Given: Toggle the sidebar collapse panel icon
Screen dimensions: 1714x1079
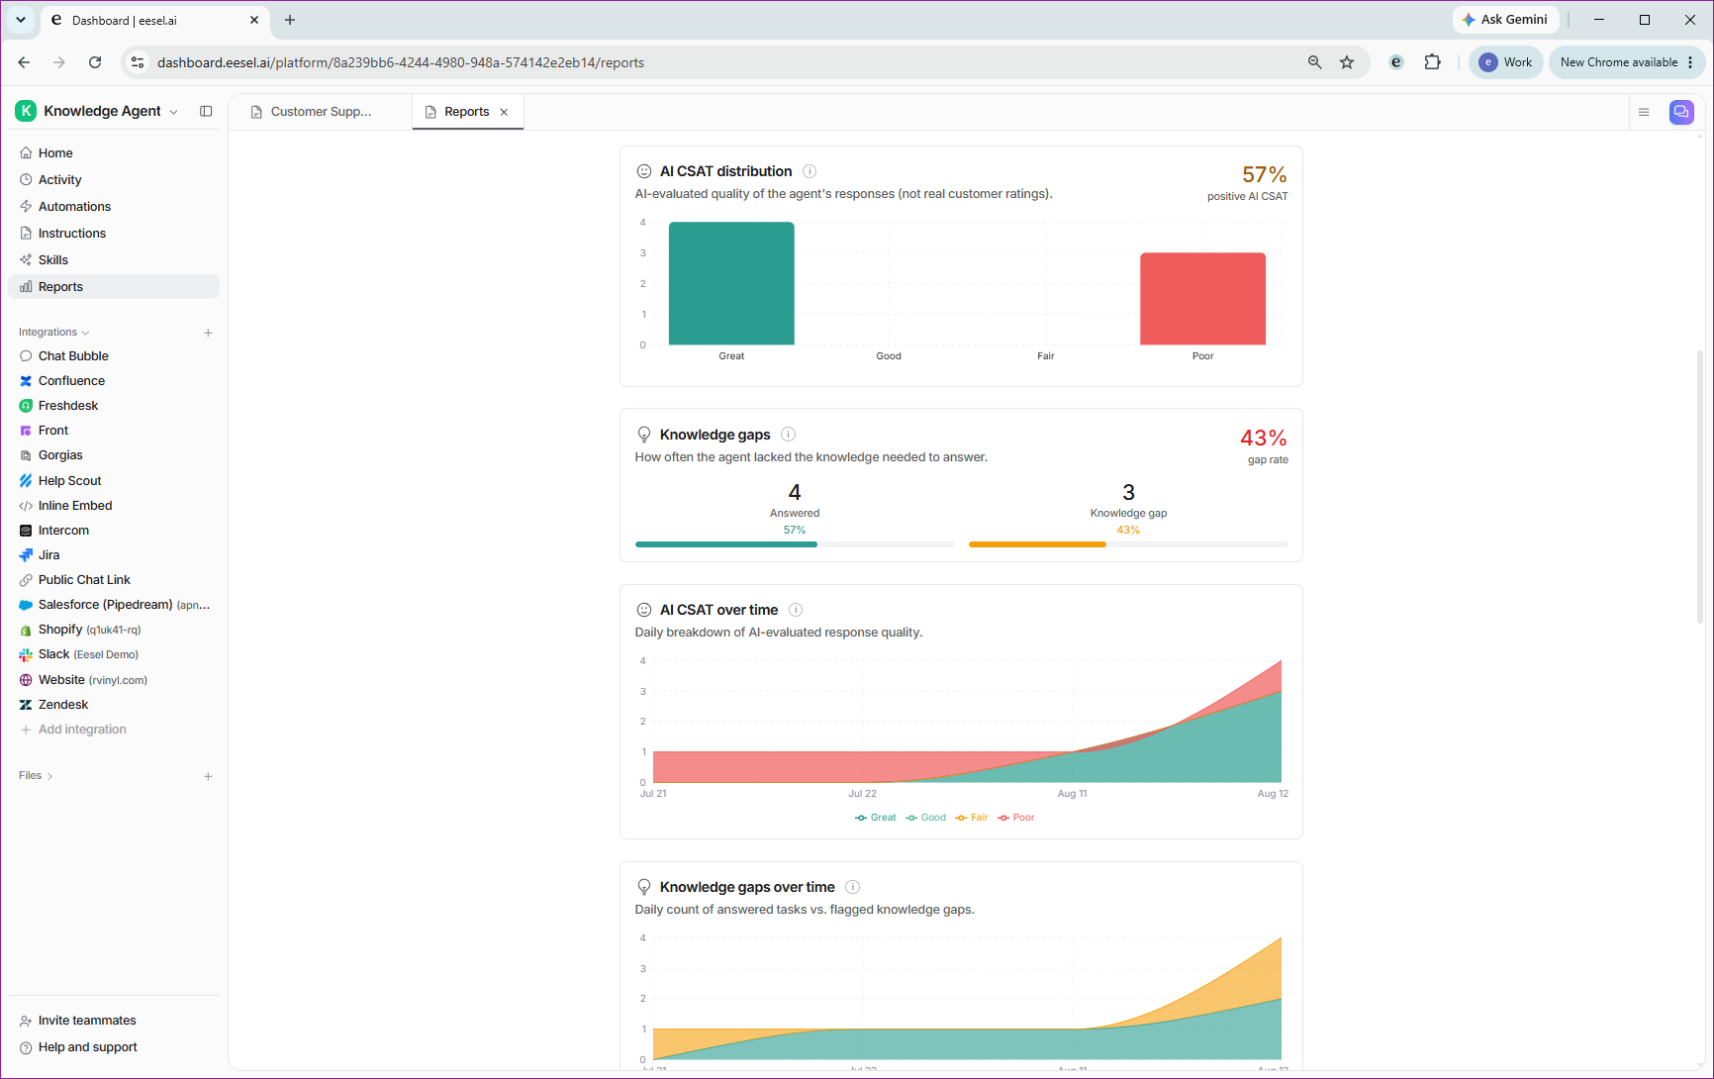Looking at the screenshot, I should 206,111.
